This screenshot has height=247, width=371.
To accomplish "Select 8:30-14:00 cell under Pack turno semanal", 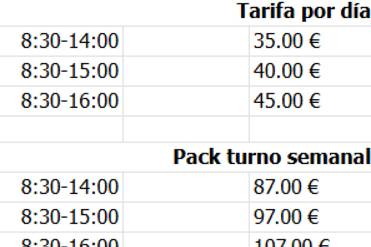I will click(70, 187).
